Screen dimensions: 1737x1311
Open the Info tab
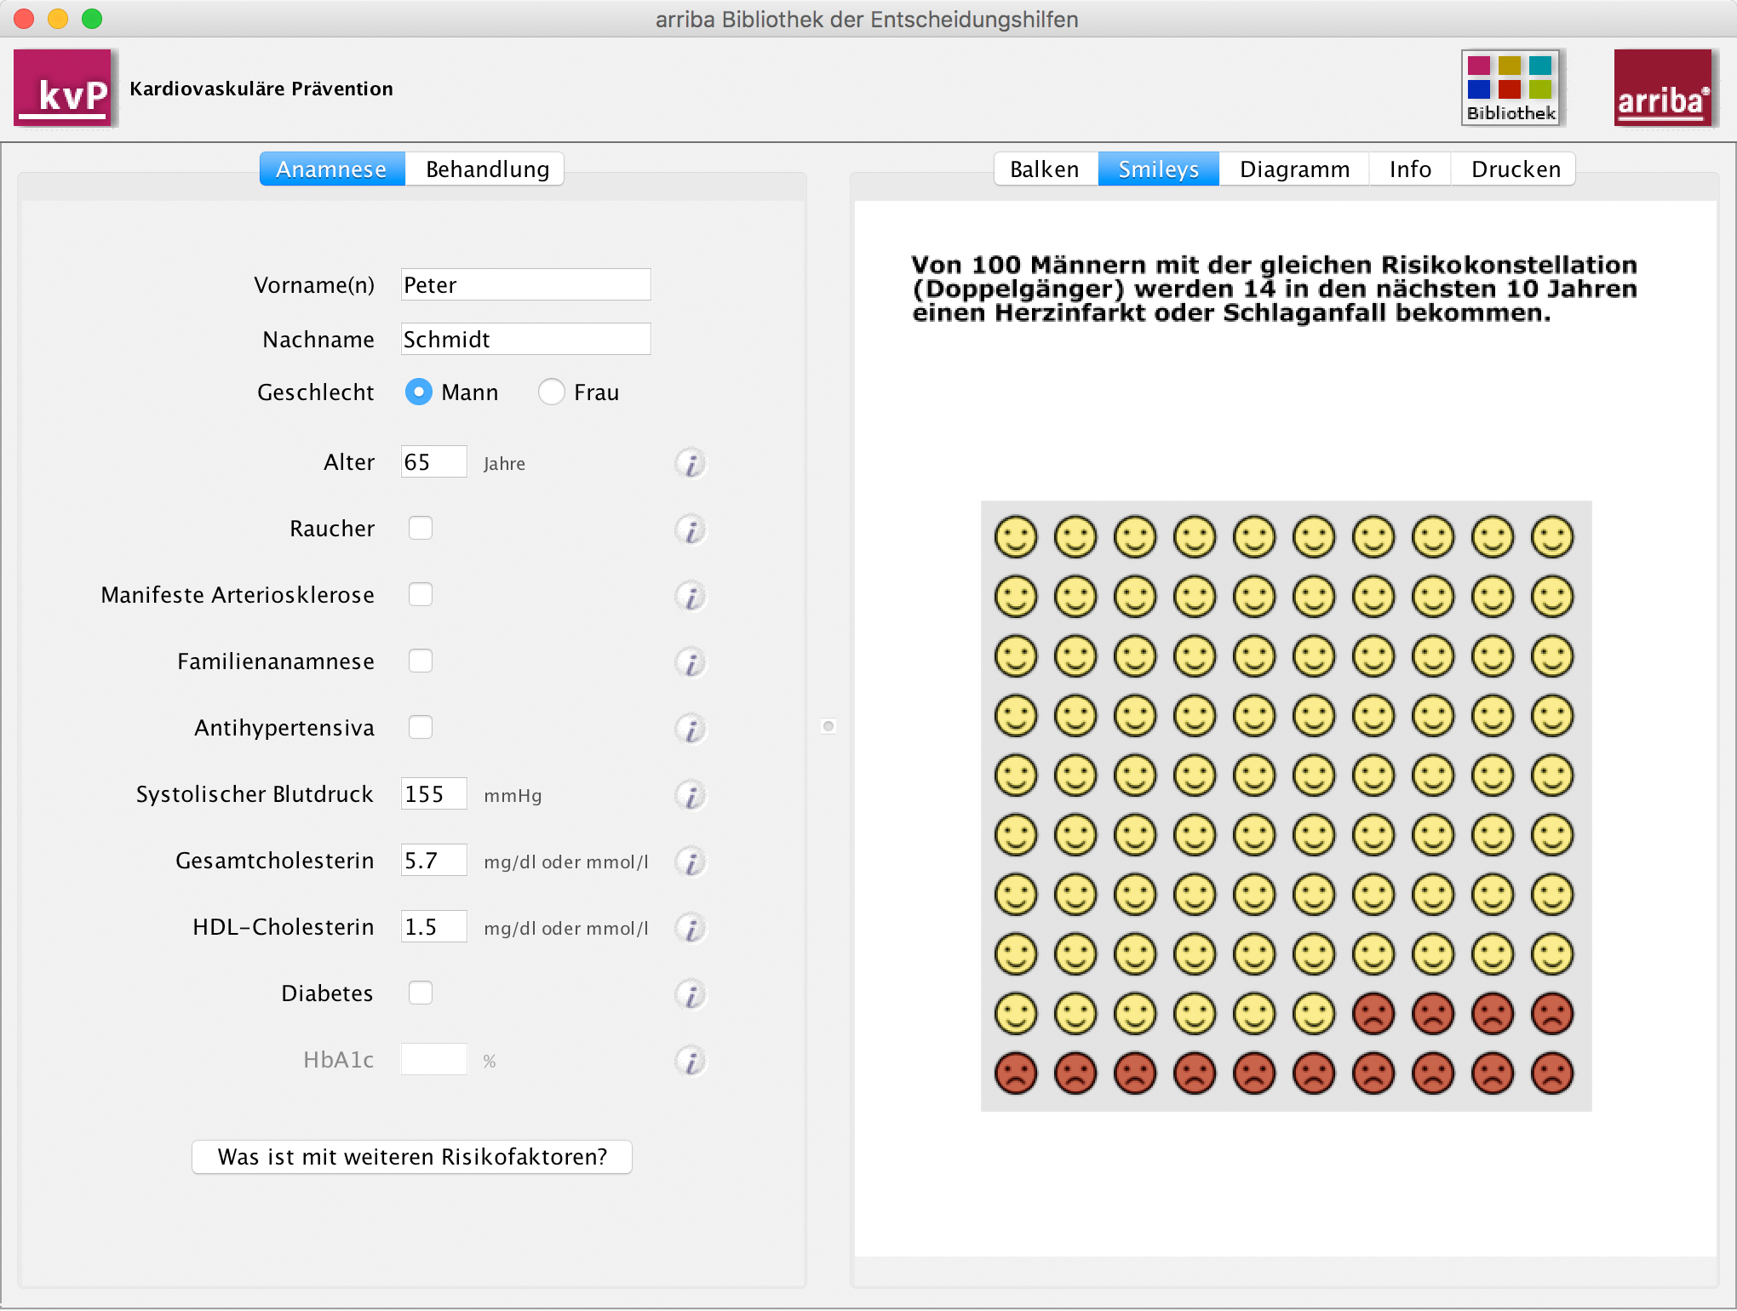click(x=1410, y=169)
